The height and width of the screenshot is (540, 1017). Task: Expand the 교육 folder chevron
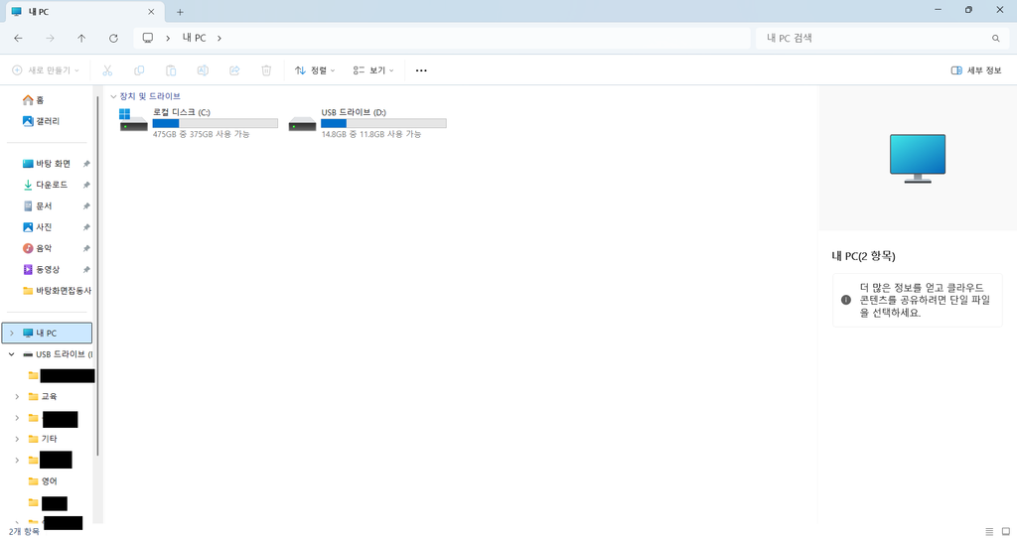[17, 397]
